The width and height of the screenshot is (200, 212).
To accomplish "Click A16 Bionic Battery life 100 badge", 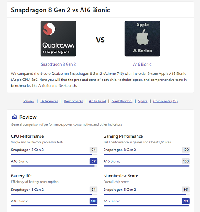I will tap(93, 201).
